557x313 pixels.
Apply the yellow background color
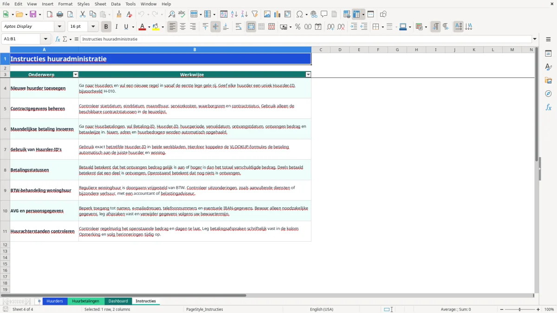pos(156,27)
